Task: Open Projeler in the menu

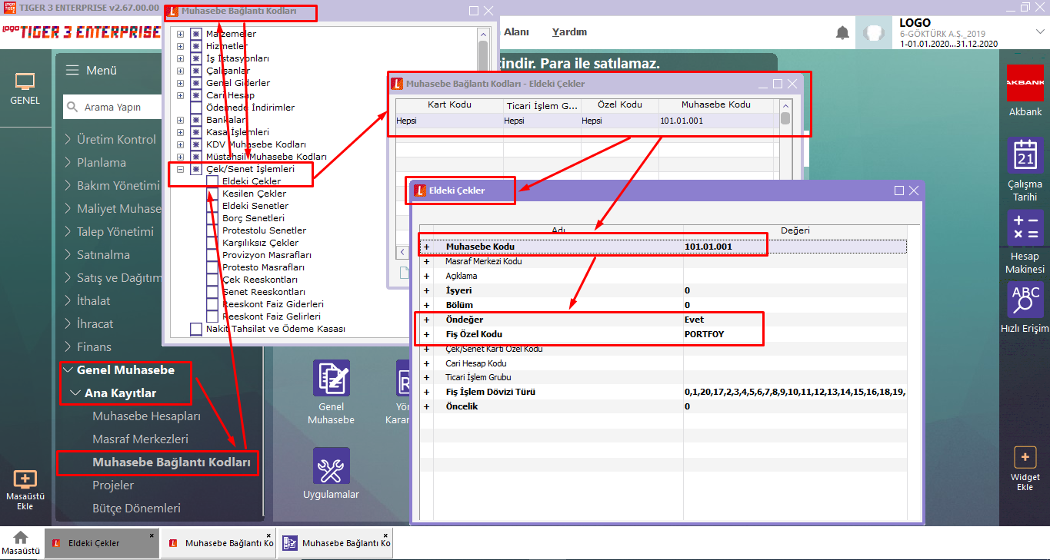Action: point(113,485)
